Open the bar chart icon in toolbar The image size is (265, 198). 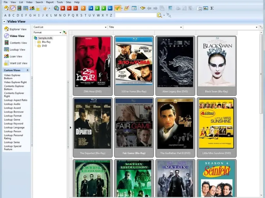pos(205,8)
